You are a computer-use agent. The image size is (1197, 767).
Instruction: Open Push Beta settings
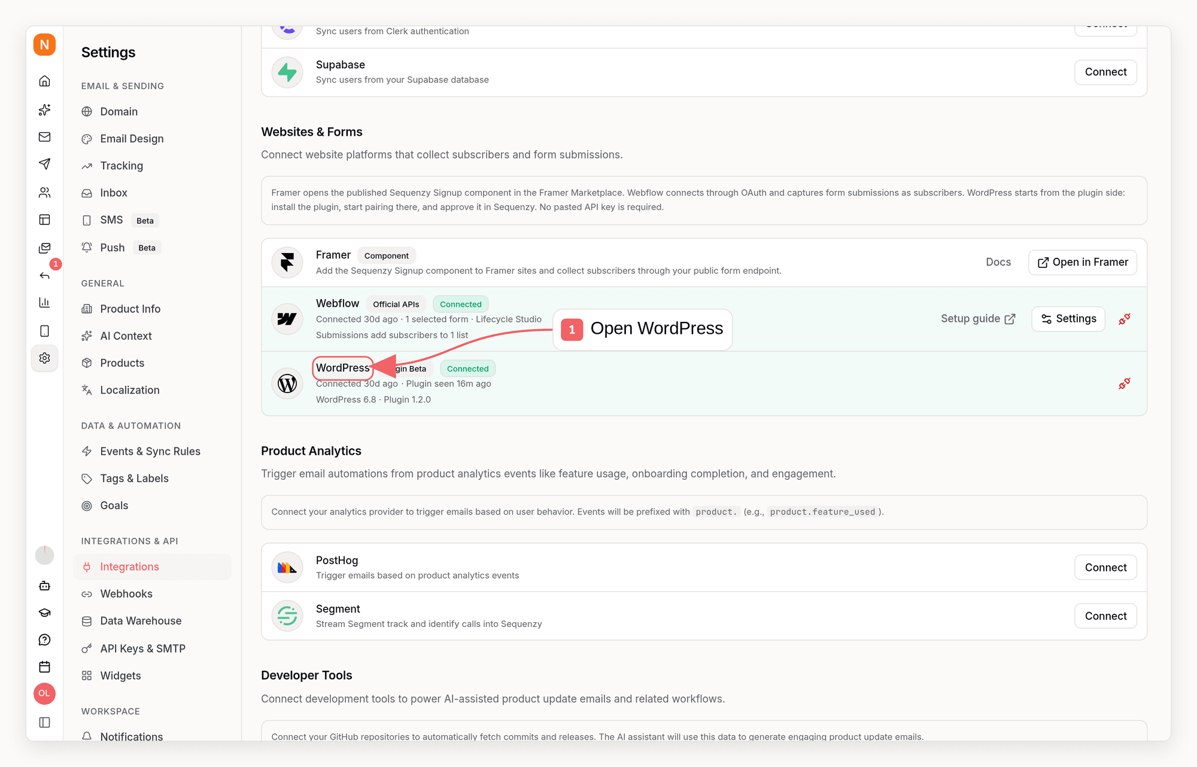[152, 248]
